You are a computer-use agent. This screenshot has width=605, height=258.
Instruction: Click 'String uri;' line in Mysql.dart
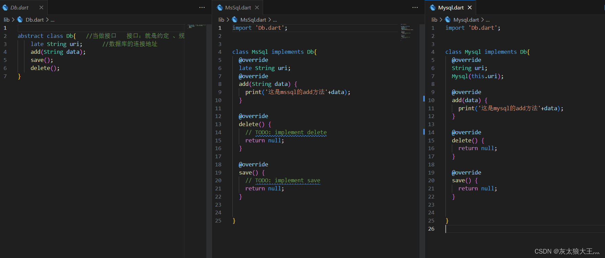tap(469, 68)
